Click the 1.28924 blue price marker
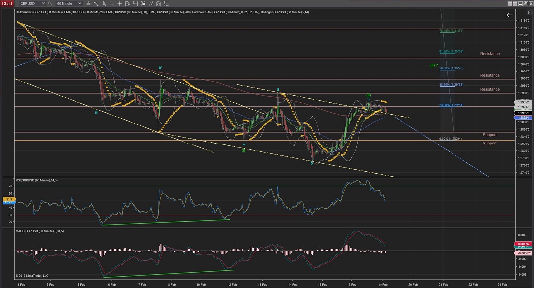The image size is (534, 288). pos(523,118)
